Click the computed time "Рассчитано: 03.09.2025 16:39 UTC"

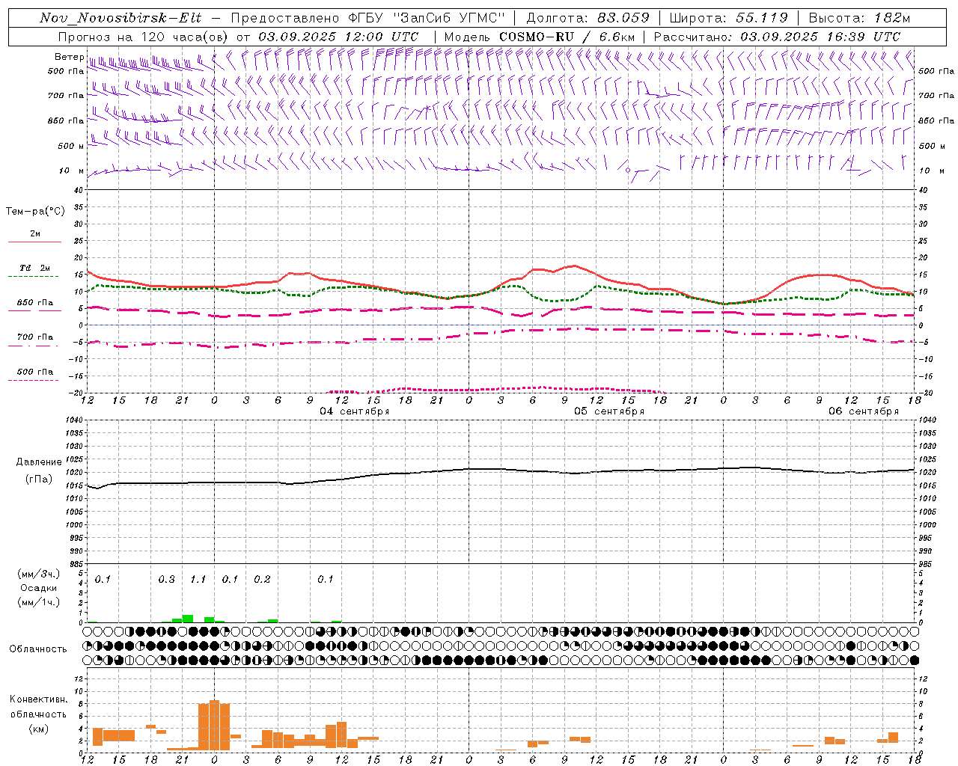tap(777, 37)
